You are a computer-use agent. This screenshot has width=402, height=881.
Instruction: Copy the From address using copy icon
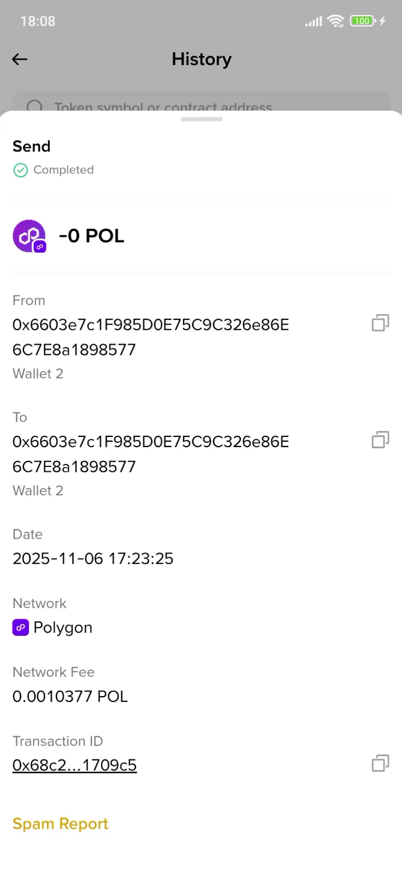coord(380,323)
